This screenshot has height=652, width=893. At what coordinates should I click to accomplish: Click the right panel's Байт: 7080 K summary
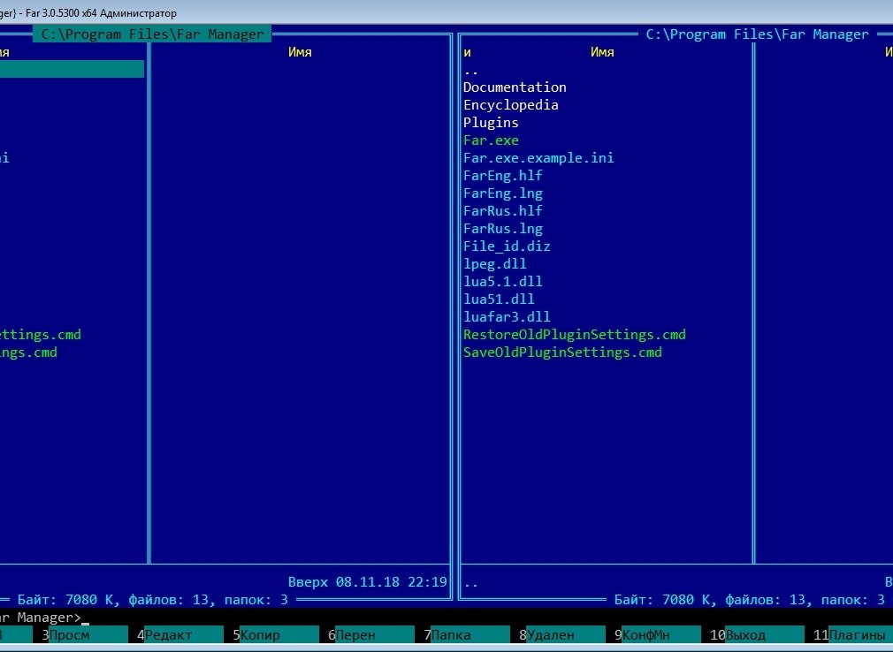750,600
